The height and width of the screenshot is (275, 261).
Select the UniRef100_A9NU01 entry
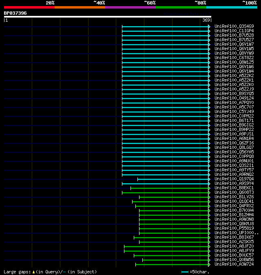tap(234, 161)
